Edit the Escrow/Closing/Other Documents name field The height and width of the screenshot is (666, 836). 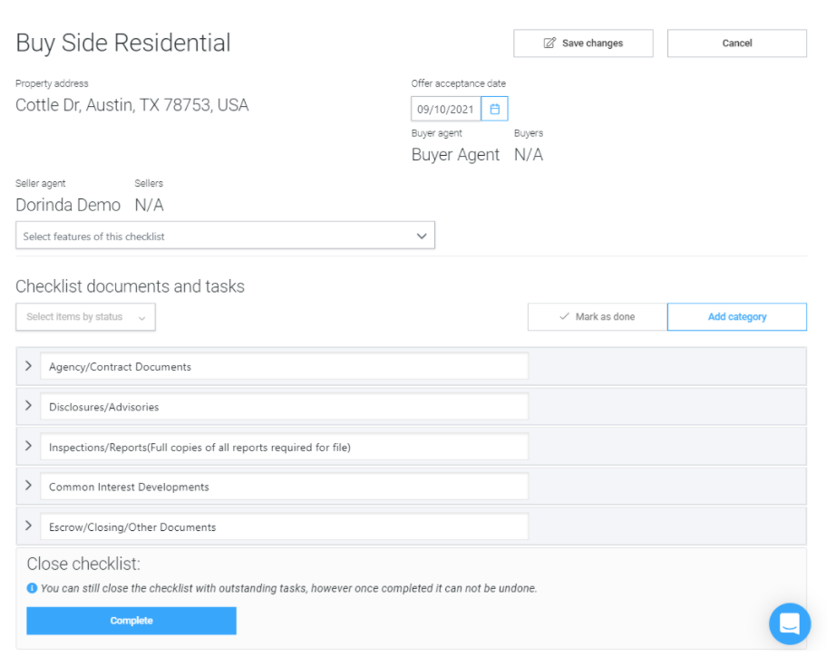[284, 526]
